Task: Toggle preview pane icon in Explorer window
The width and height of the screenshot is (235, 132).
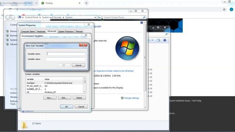Action: [x=158, y=40]
